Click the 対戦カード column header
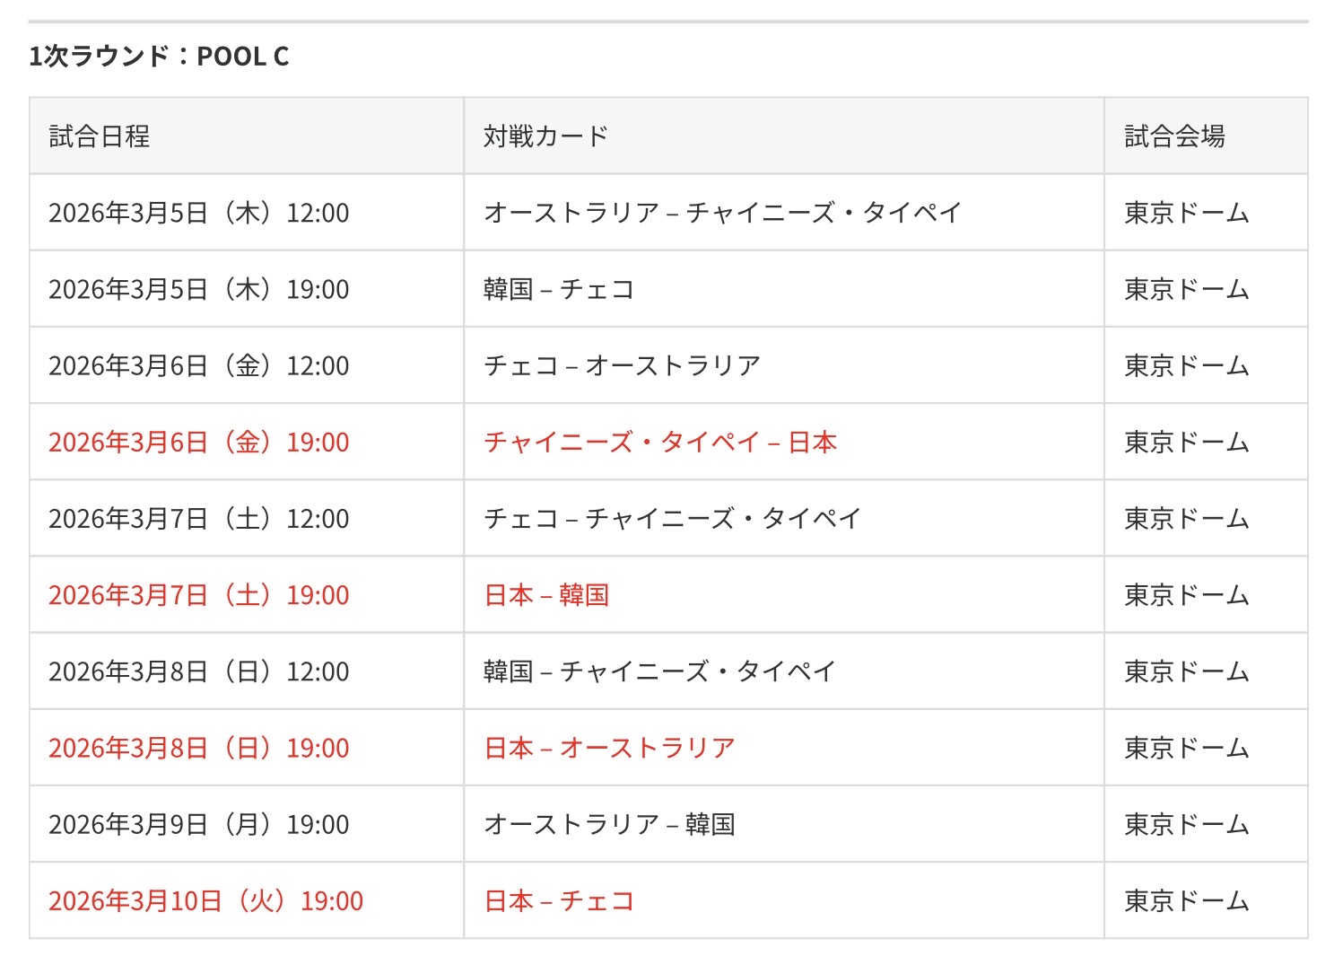This screenshot has width=1334, height=965. tap(545, 136)
